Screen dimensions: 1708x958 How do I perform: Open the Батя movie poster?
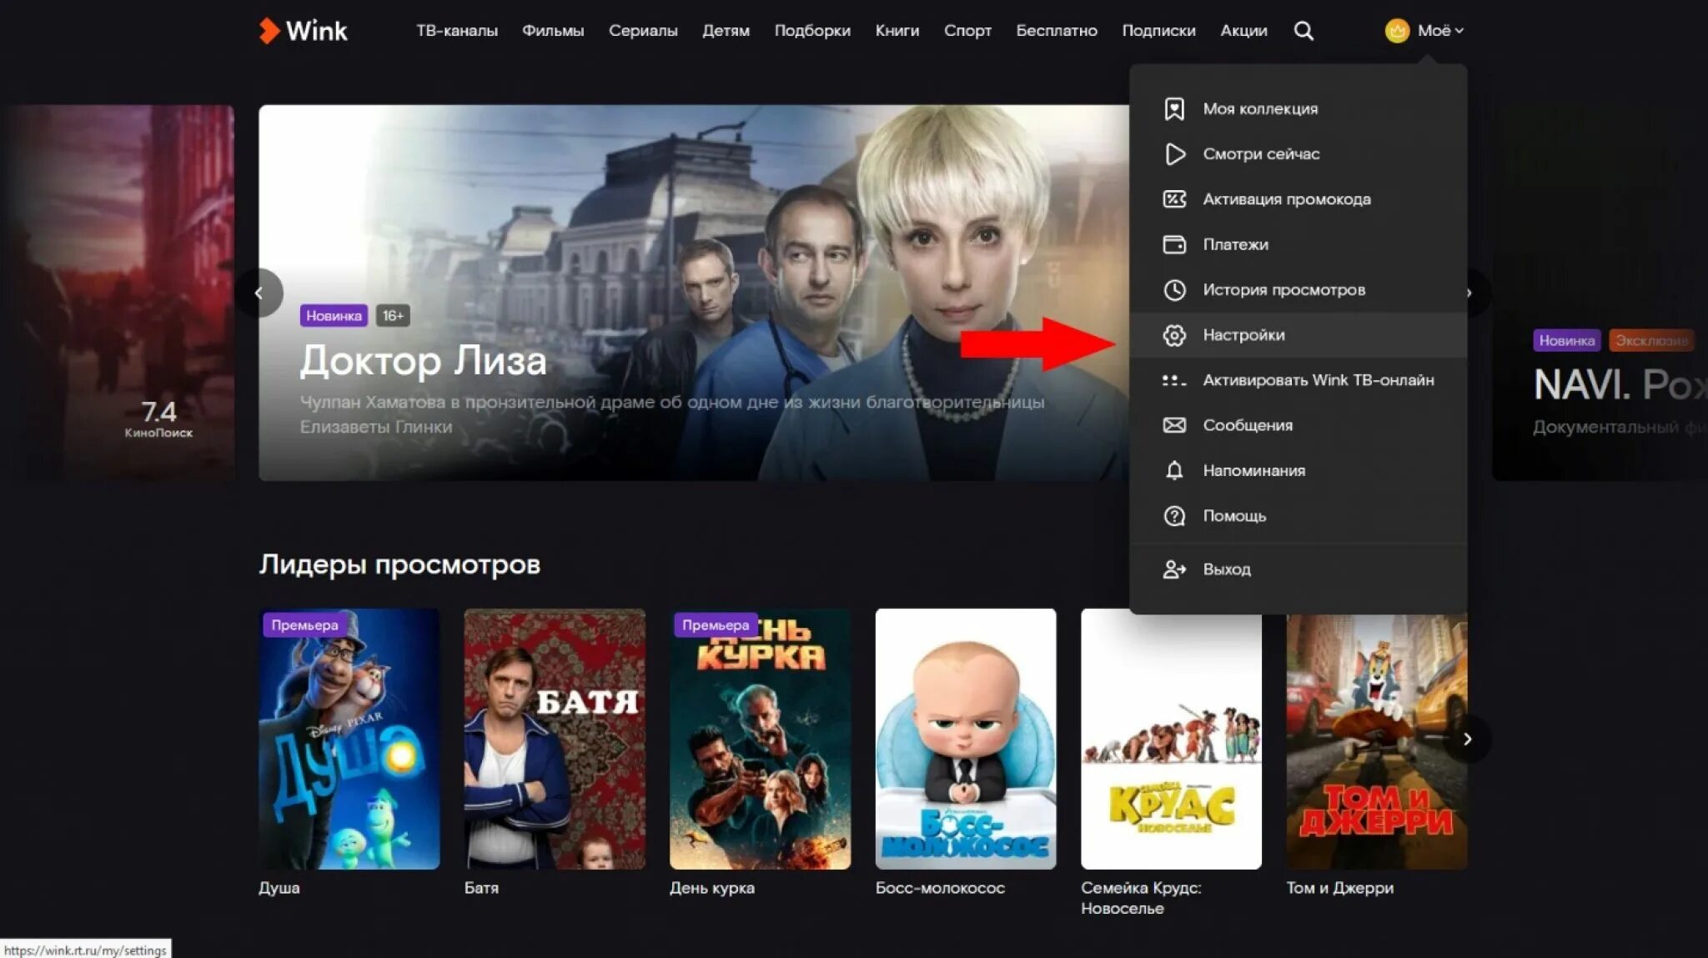[555, 739]
